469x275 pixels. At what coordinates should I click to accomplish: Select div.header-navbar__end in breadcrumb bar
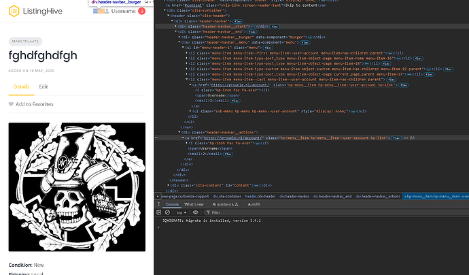tap(332, 196)
